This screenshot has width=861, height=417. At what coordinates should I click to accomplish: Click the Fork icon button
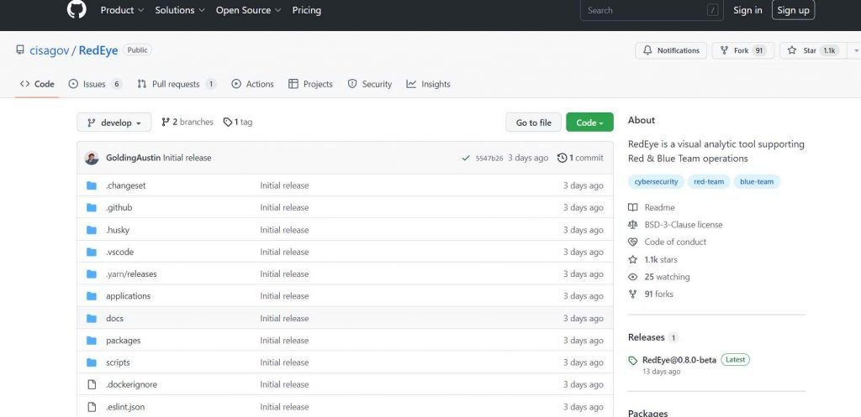pos(724,50)
